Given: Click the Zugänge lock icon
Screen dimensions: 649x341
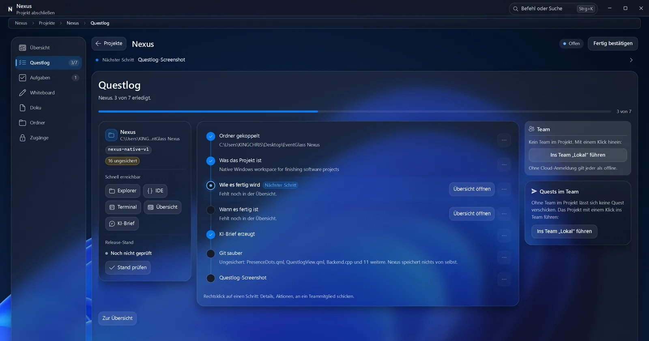Looking at the screenshot, I should (x=23, y=138).
